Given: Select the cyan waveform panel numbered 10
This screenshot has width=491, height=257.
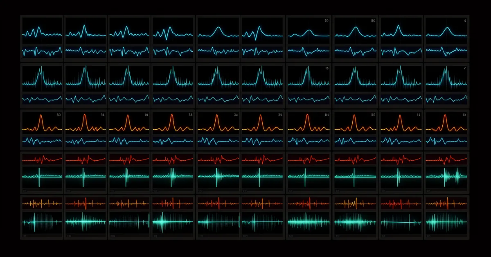Looking at the screenshot, I should [309, 38].
